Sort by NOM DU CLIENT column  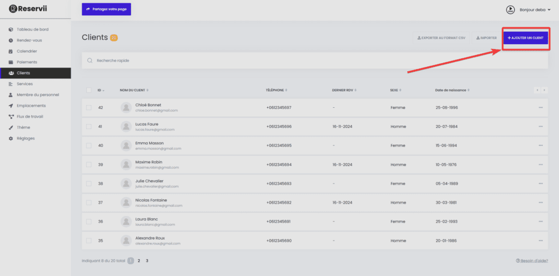point(134,90)
